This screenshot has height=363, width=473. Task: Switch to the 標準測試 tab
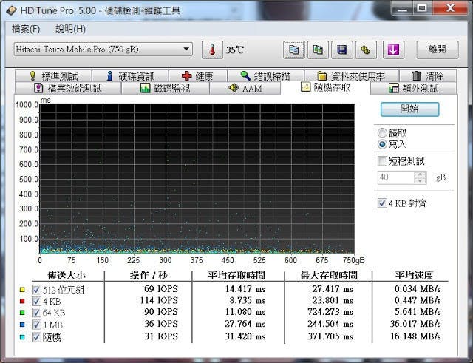pos(53,76)
